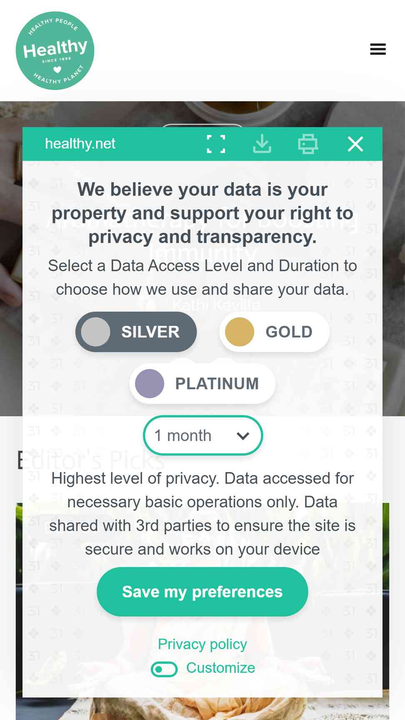
Task: Open the 1 month duration dropdown
Action: 203,435
